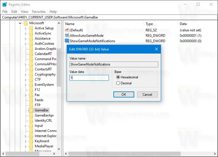The image size is (218, 157).
Task: Click the AuthCookies folder icon
Action: tap(31, 44)
